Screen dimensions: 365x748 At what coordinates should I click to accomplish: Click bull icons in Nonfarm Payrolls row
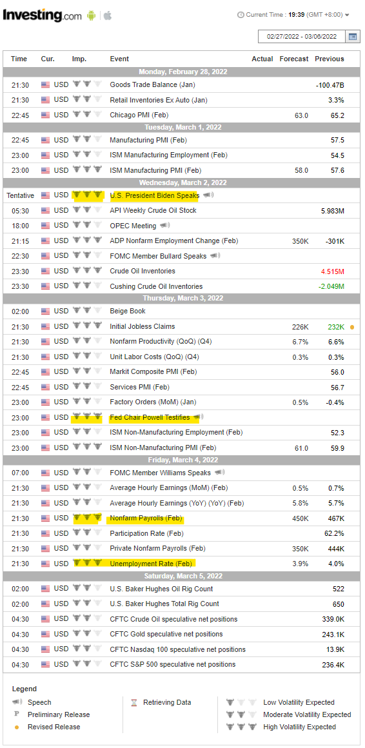(87, 518)
